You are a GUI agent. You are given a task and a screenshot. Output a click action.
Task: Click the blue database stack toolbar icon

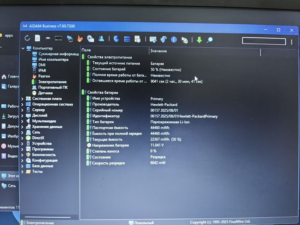(127, 39)
